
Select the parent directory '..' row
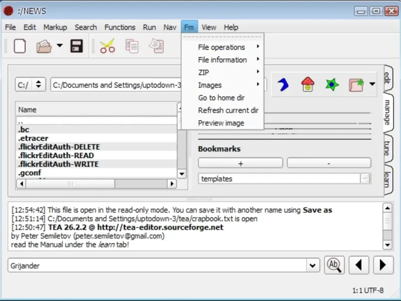(96, 121)
